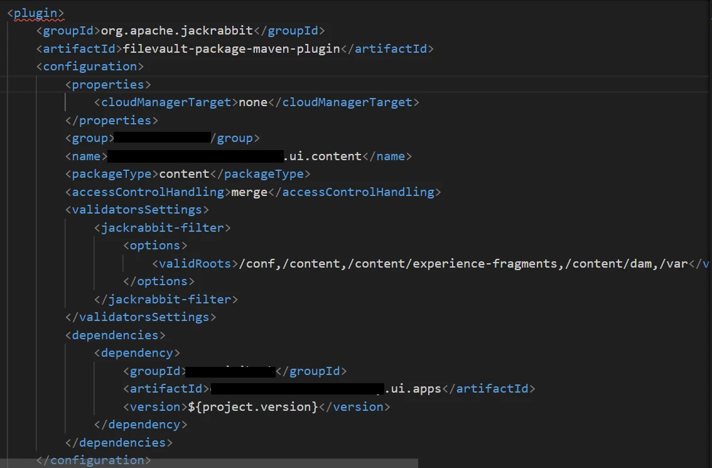This screenshot has height=468, width=712.
Task: Click the value org.apache.jackrabbit
Action: 176,31
